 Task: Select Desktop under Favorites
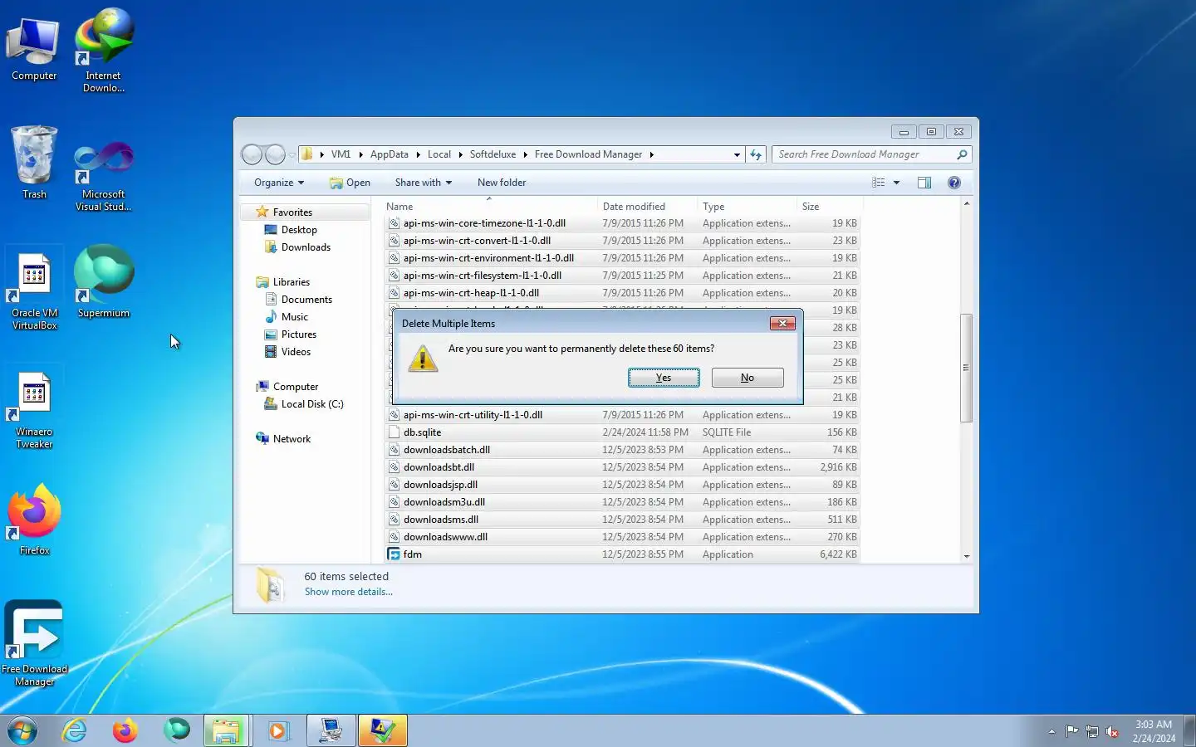coord(299,230)
